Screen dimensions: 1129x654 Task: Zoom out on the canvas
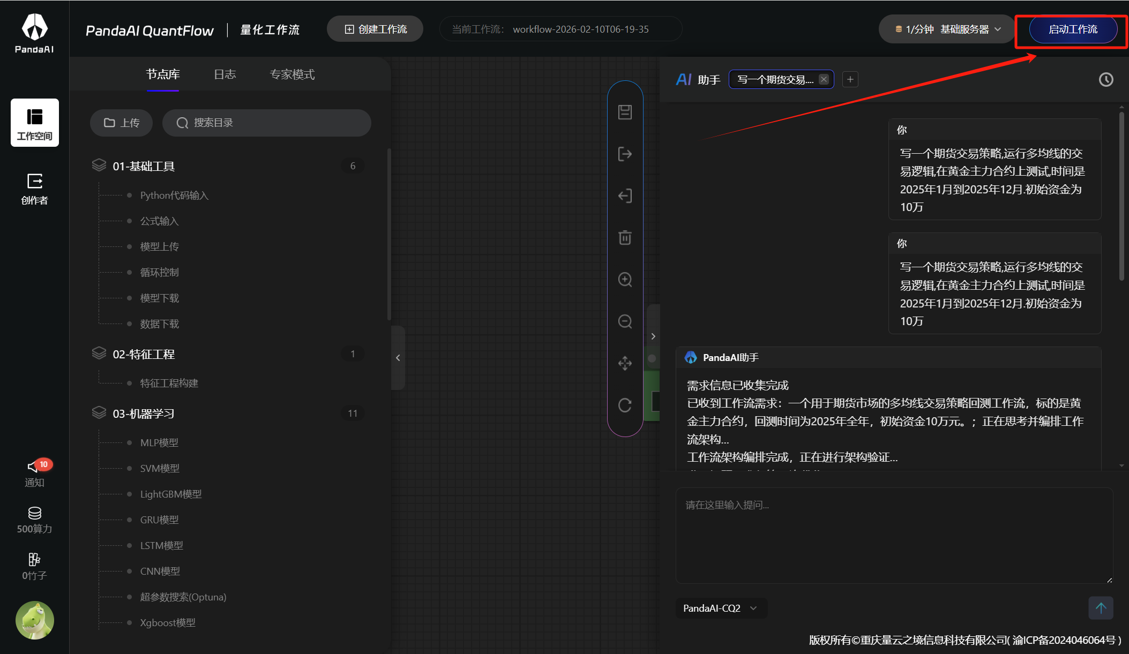(625, 321)
